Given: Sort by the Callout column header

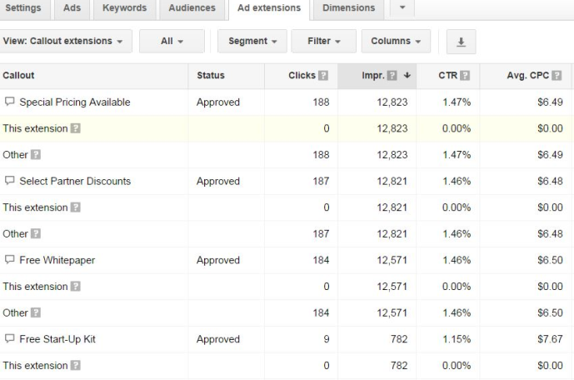Looking at the screenshot, I should [x=18, y=75].
